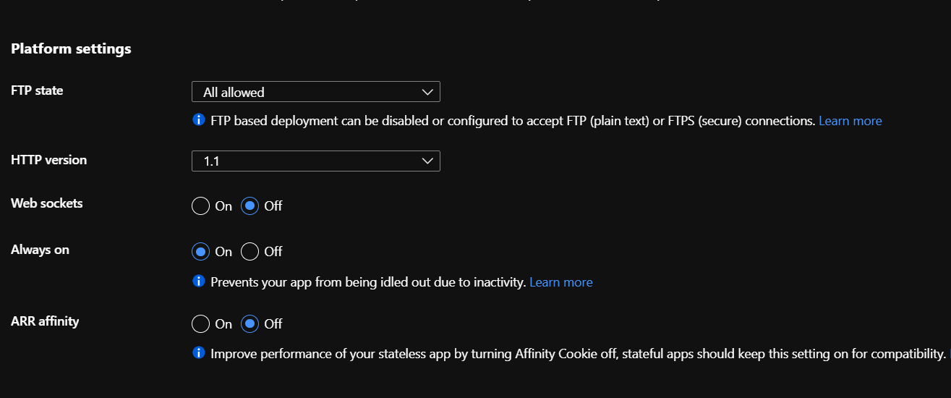Select Off for ARR affinity

250,324
